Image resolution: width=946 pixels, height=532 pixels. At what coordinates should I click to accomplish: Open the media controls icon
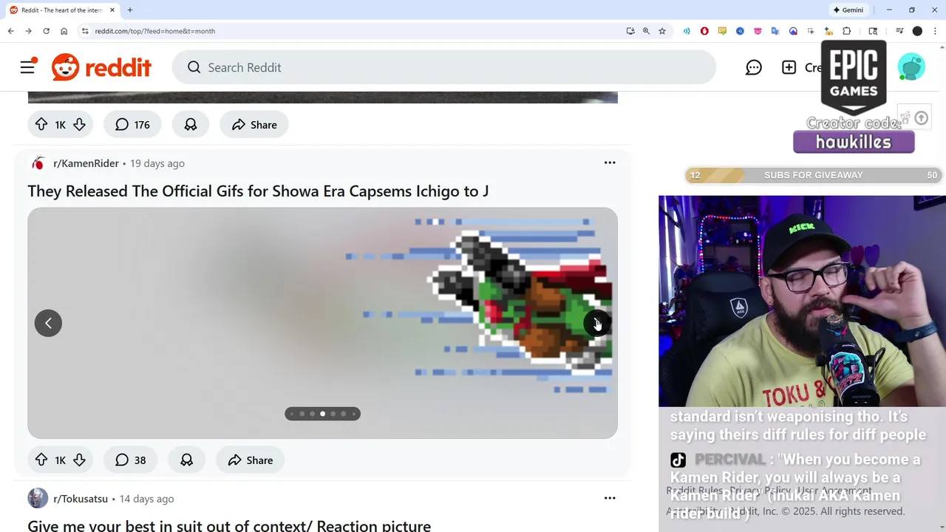tap(899, 31)
